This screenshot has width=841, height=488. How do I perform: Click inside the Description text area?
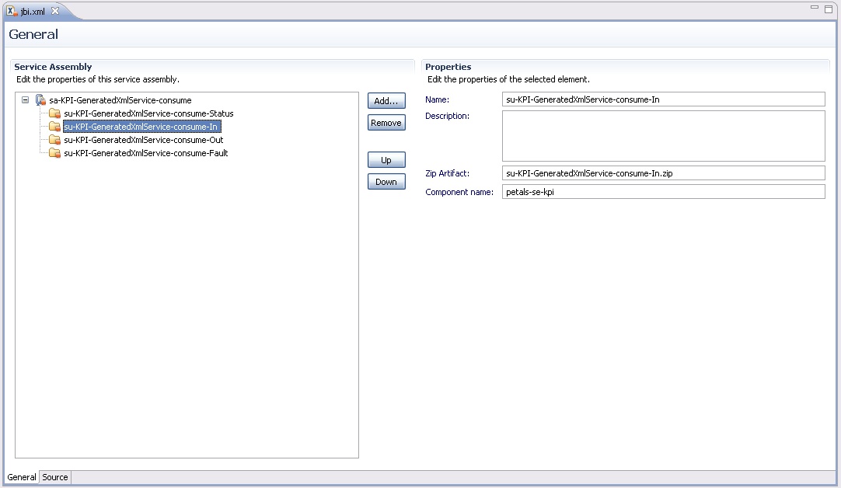tap(663, 136)
